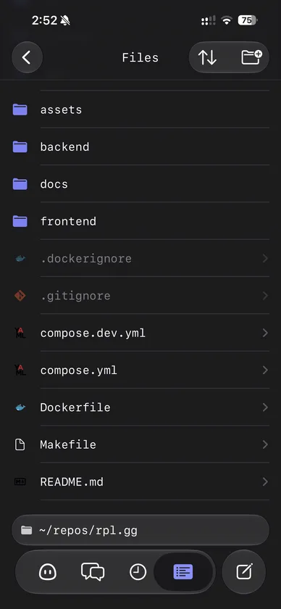This screenshot has height=609, width=281.
Task: Select the docs folder name
Action: (54, 184)
